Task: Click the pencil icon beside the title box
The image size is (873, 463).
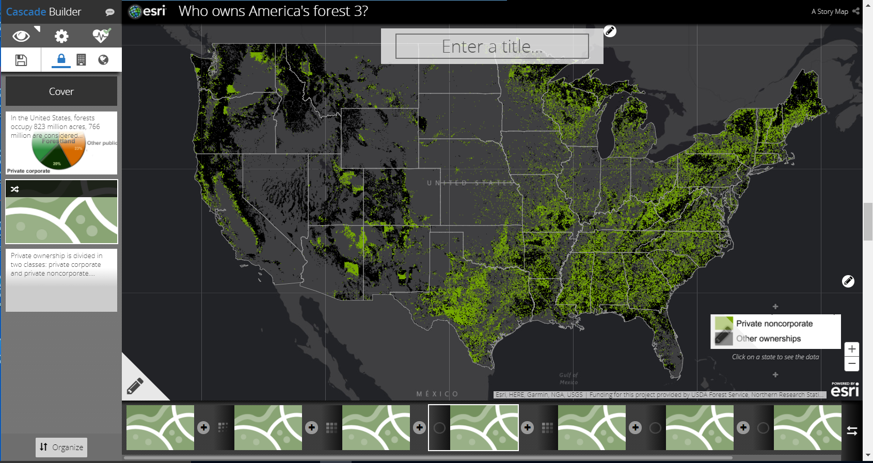Action: (610, 31)
